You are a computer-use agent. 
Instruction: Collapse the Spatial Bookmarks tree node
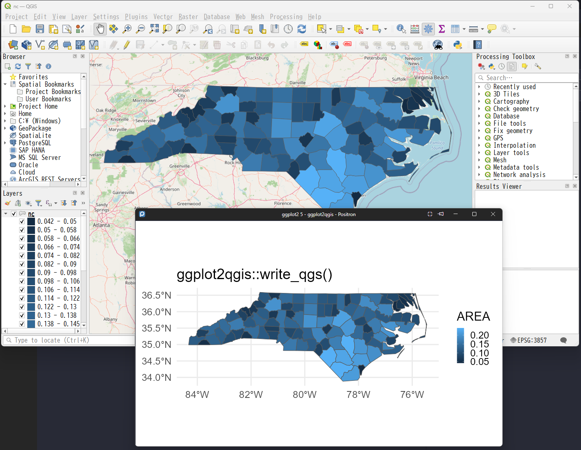[5, 84]
